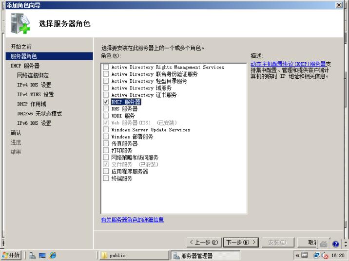Image resolution: width=349 pixels, height=261 pixels.
Task: Click the DHCP 服务器 role label
Action: [126, 102]
